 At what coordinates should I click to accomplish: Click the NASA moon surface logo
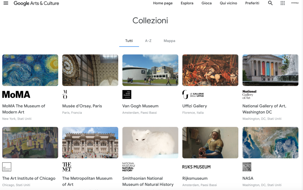tap(247, 167)
